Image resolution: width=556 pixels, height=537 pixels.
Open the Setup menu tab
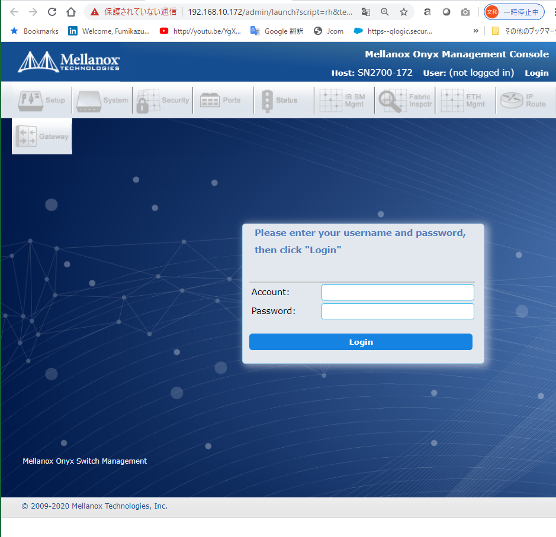pyautogui.click(x=42, y=101)
